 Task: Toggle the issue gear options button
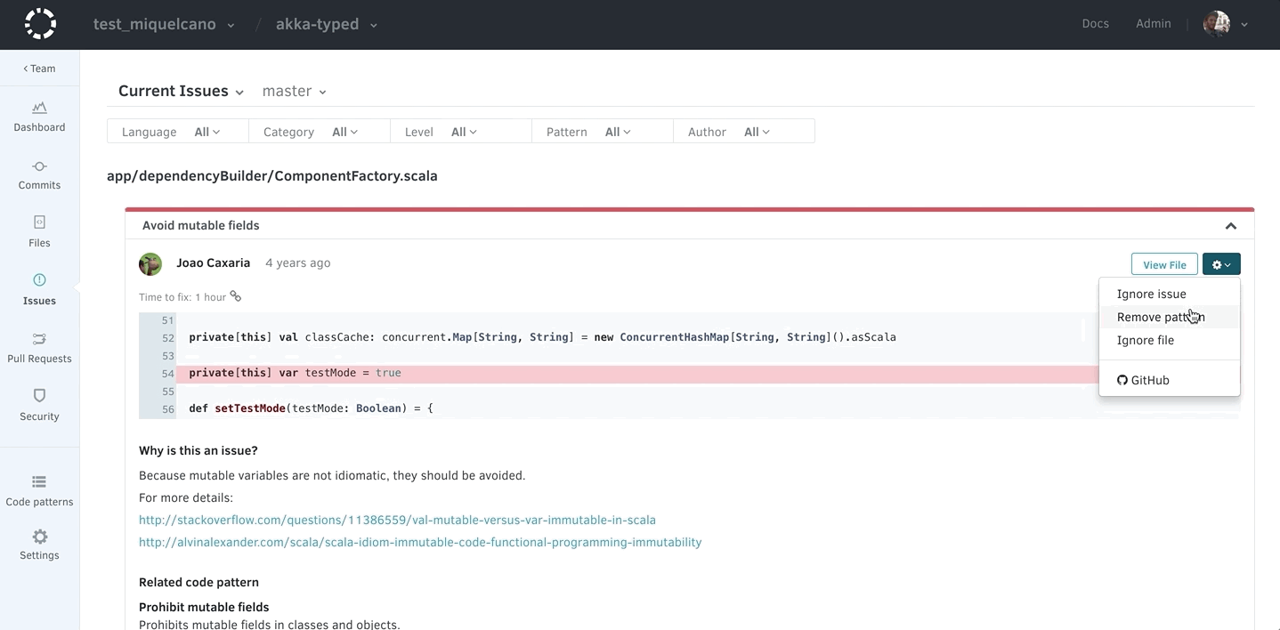tap(1220, 264)
